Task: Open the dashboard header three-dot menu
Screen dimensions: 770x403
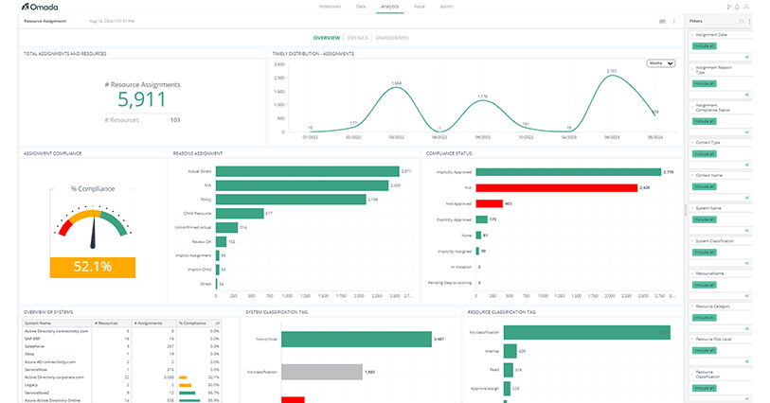Action: (674, 21)
